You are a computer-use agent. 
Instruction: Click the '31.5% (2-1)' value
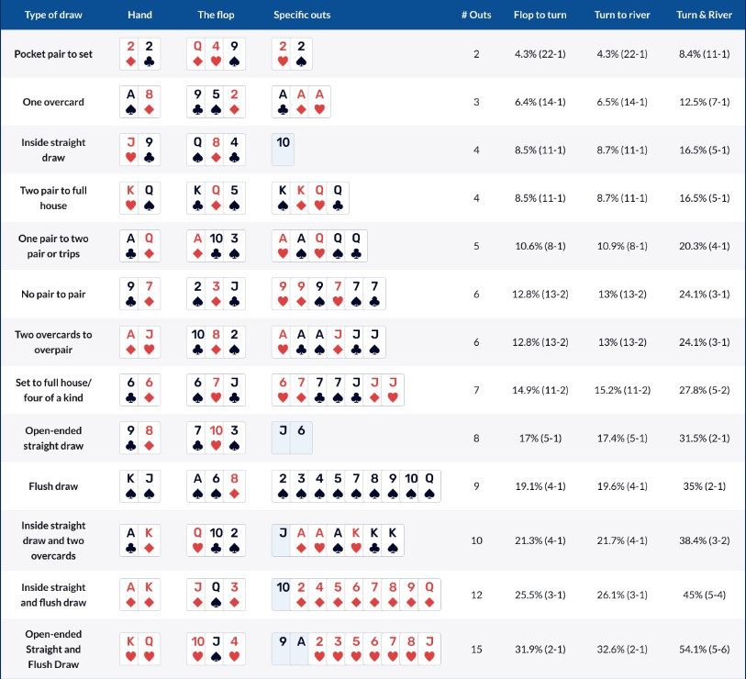click(x=704, y=439)
